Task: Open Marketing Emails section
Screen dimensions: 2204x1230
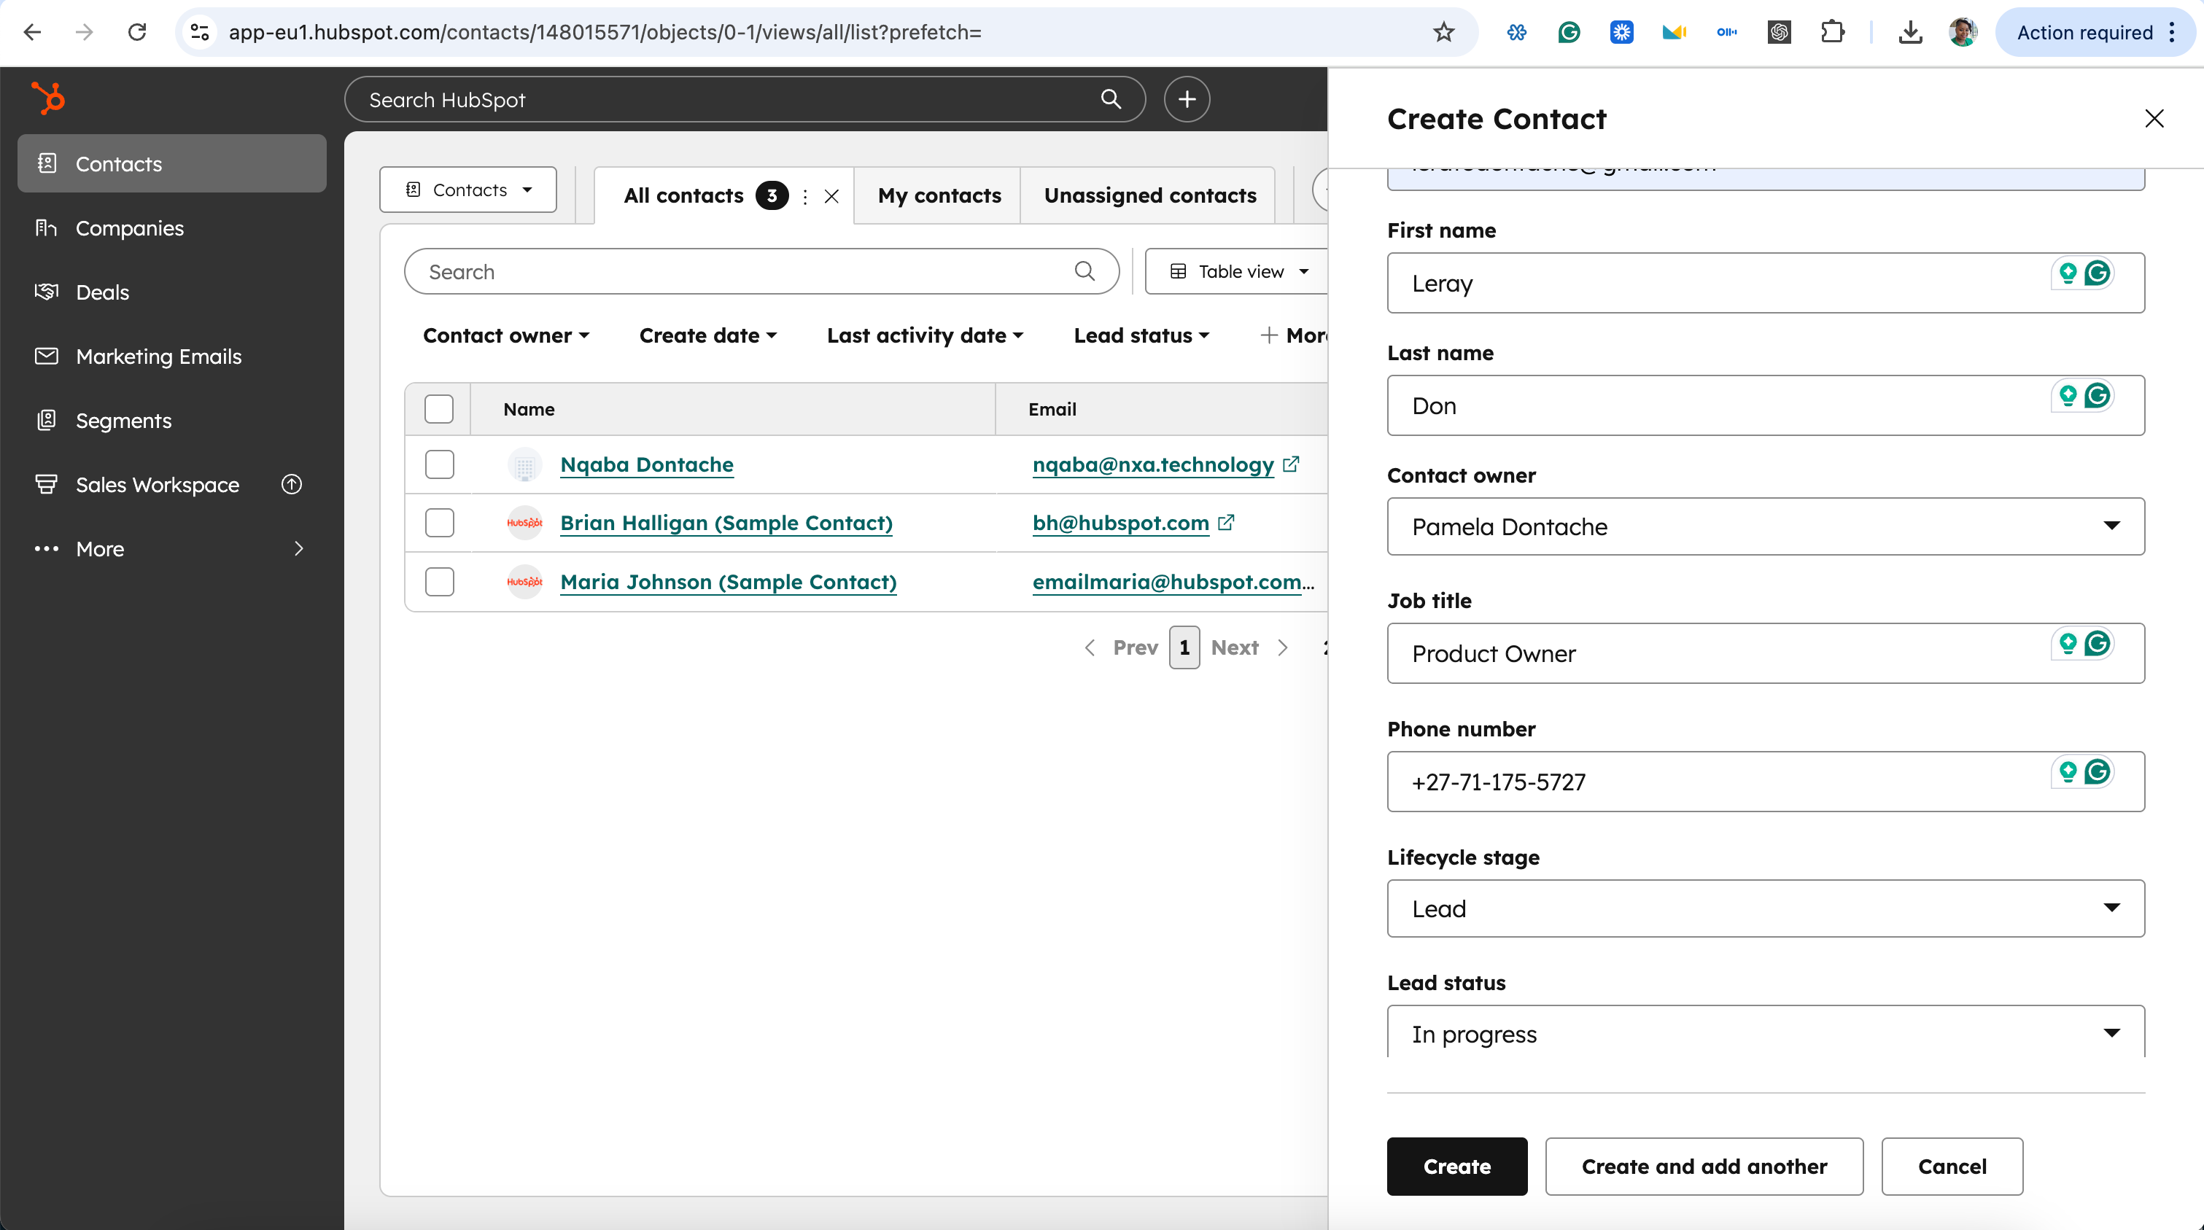Action: point(172,356)
